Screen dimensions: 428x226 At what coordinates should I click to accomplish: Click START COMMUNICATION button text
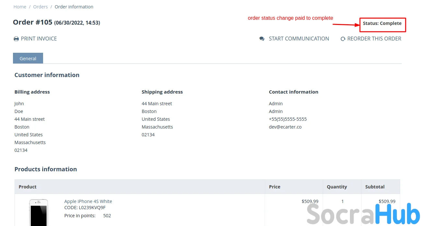click(299, 39)
